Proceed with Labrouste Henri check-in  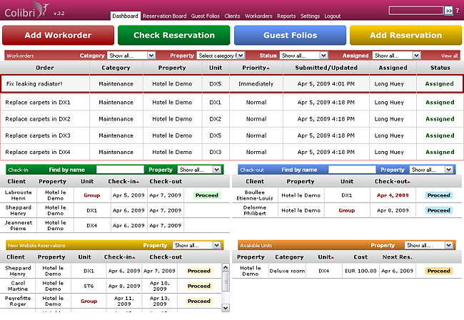[207, 195]
